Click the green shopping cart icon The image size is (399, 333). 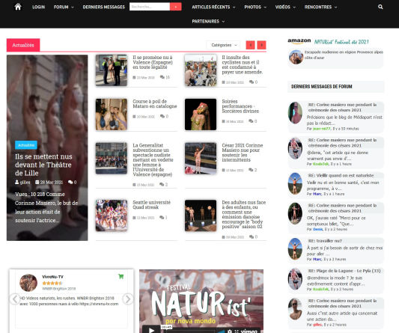coord(121,276)
